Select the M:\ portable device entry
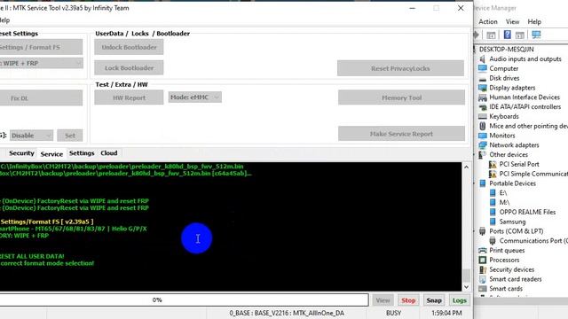Screen dimensions: 568x319 tap(504, 203)
